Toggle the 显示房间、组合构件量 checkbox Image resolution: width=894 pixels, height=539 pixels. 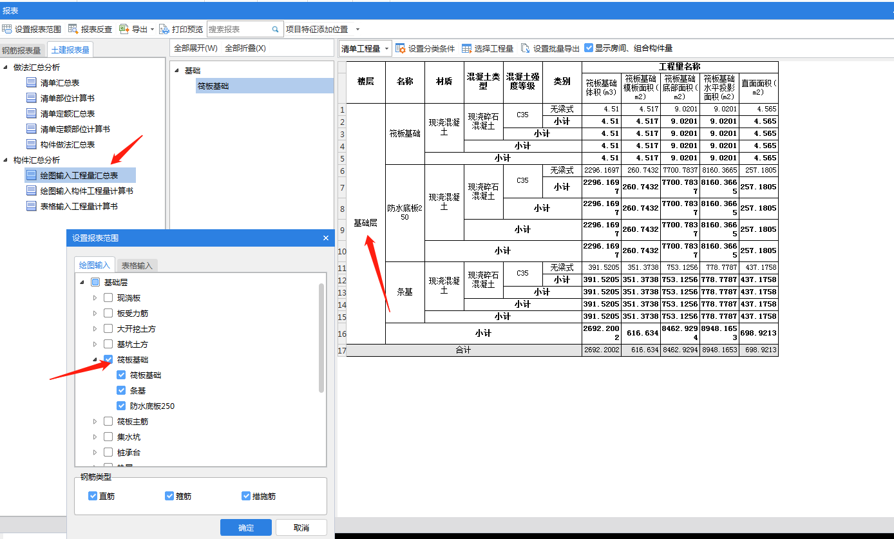tap(589, 48)
